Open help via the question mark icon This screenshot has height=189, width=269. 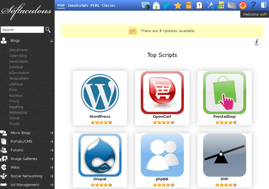pyautogui.click(x=253, y=5)
